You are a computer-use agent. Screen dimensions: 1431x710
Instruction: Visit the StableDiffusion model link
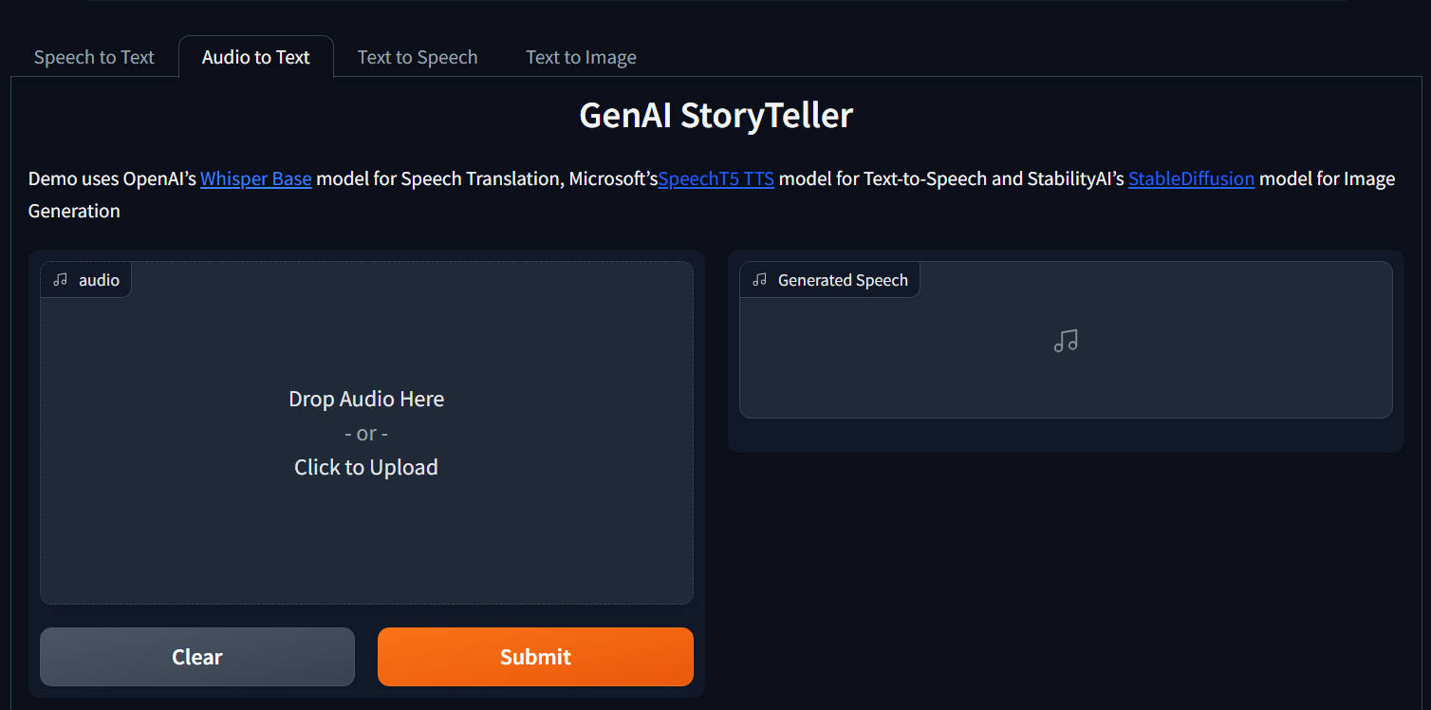[x=1191, y=178]
